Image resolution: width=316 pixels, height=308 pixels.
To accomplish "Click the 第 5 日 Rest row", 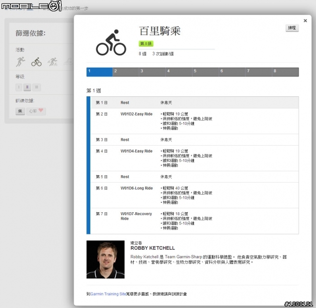I will click(x=195, y=177).
